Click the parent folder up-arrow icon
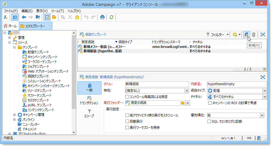The width and height of the screenshot is (273, 148). [38, 17]
